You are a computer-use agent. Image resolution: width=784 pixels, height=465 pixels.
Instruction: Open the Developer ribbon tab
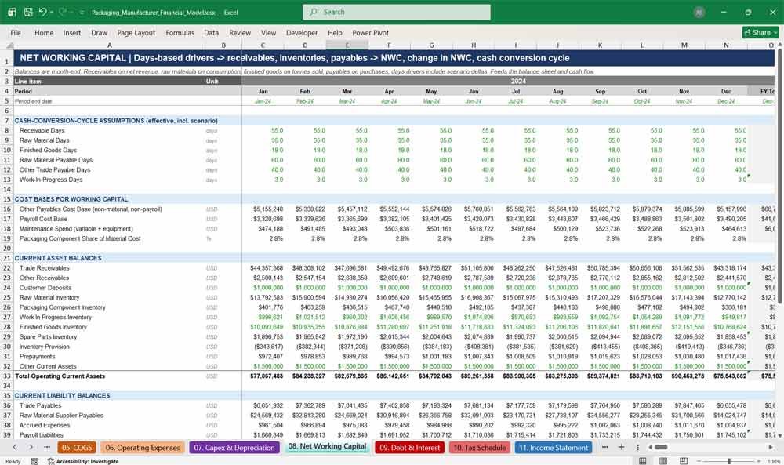(x=302, y=32)
